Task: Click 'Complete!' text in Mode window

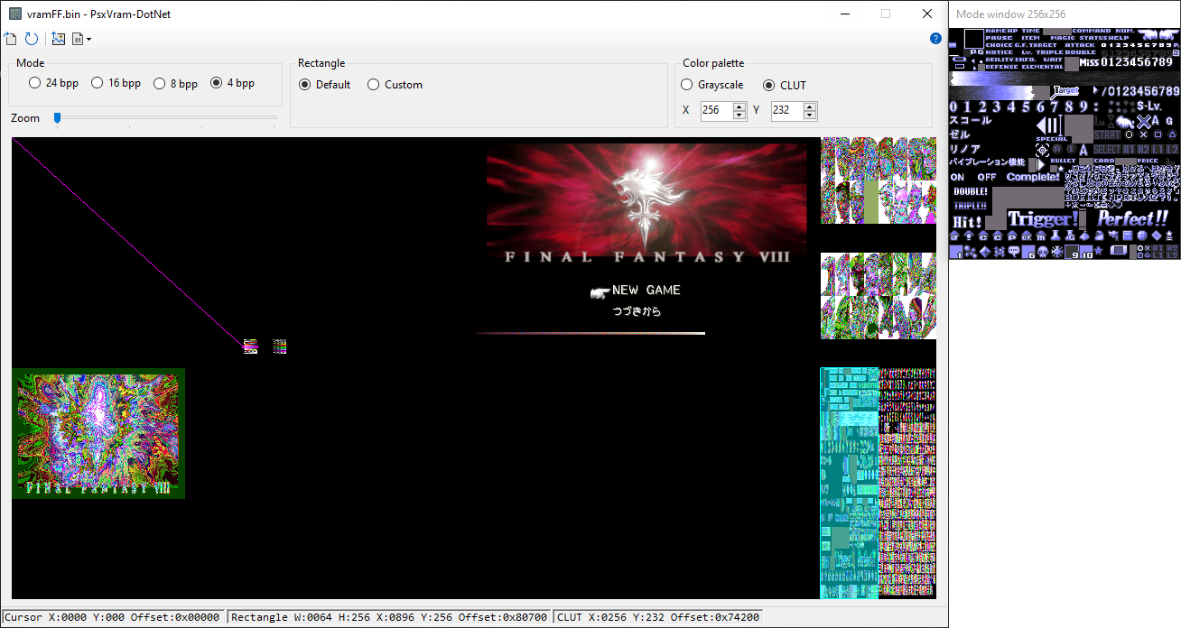Action: pos(1033,177)
